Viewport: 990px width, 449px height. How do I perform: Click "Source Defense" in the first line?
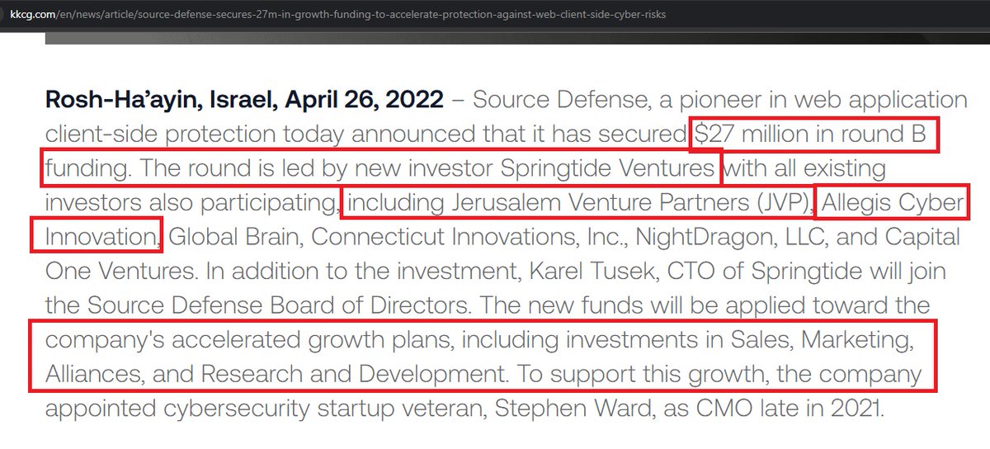562,101
